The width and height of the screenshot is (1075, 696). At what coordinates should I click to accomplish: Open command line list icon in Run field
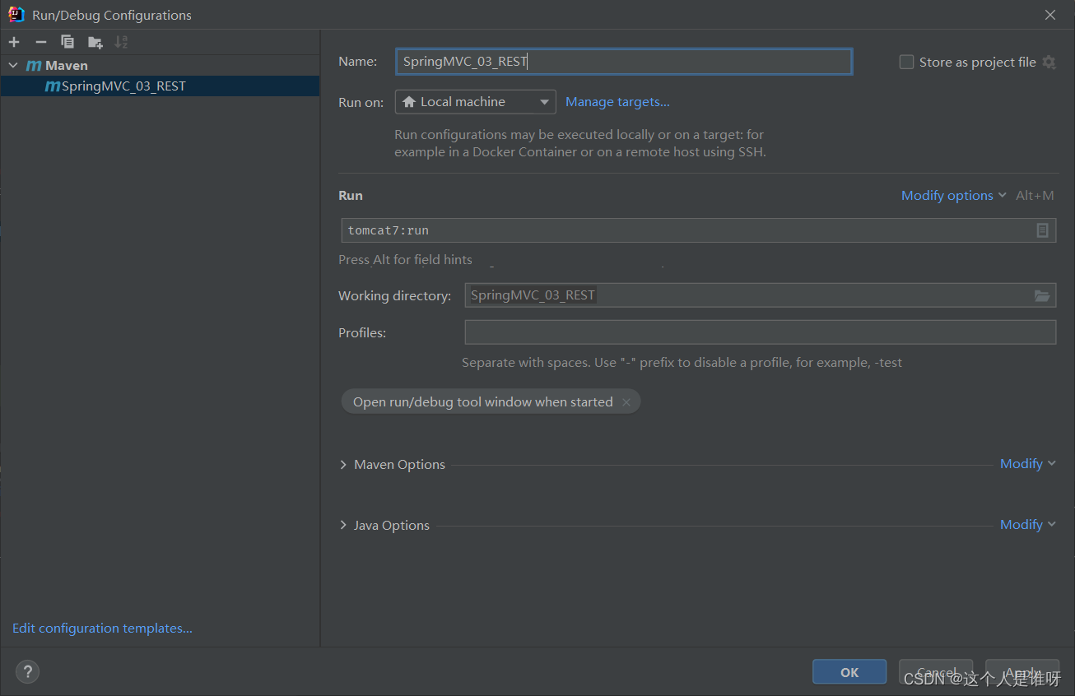1042,230
